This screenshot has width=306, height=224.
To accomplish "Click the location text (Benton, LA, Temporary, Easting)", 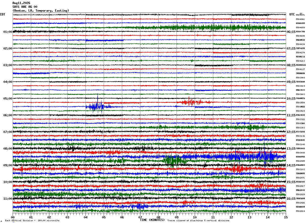I will click(41, 11).
